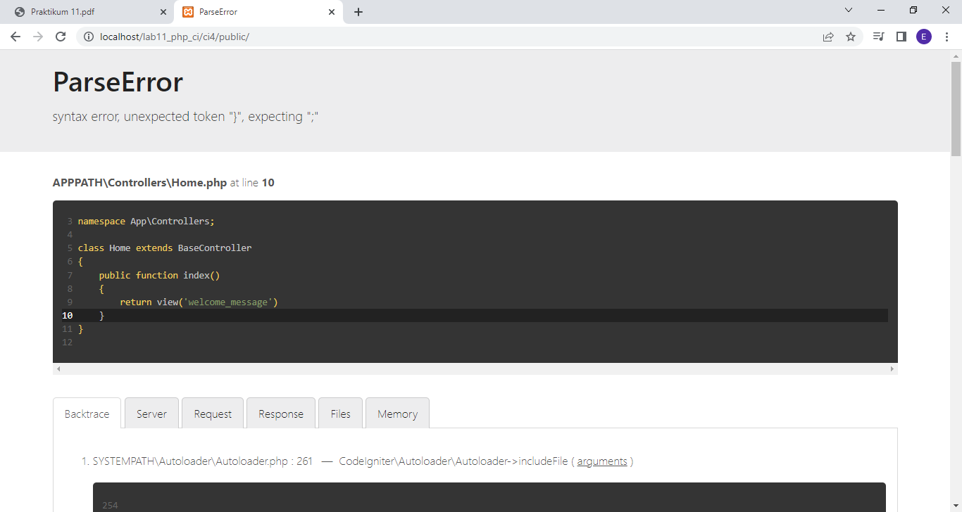Click the forward navigation arrow
The width and height of the screenshot is (962, 512).
point(38,36)
